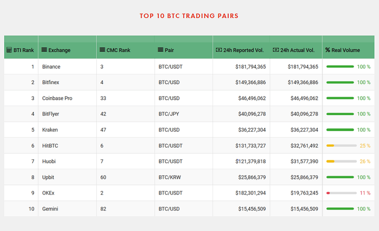
Task: Click Kraken's reported volume $36,227,304
Action: (x=252, y=130)
